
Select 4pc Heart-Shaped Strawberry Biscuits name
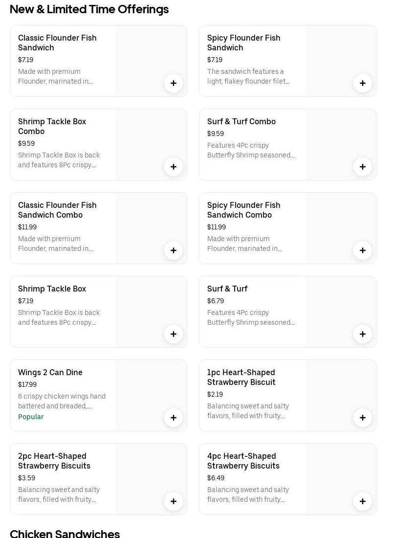click(243, 461)
